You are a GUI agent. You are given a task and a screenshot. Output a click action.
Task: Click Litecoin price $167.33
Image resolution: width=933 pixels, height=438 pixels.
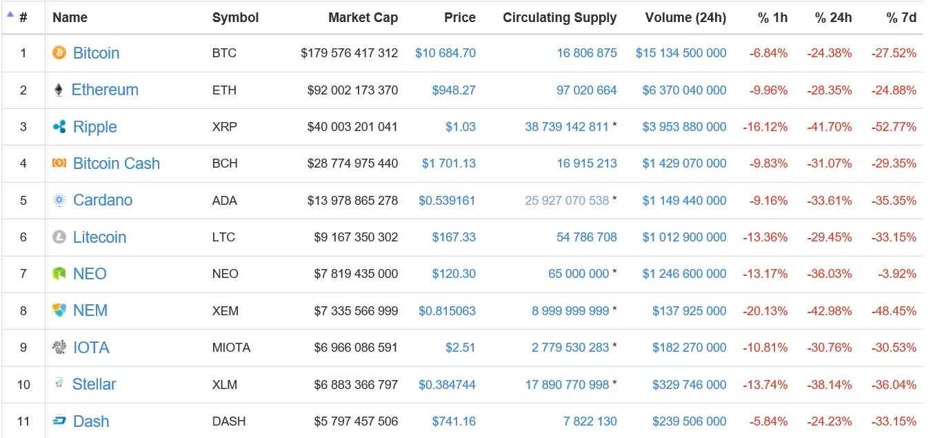click(x=454, y=237)
